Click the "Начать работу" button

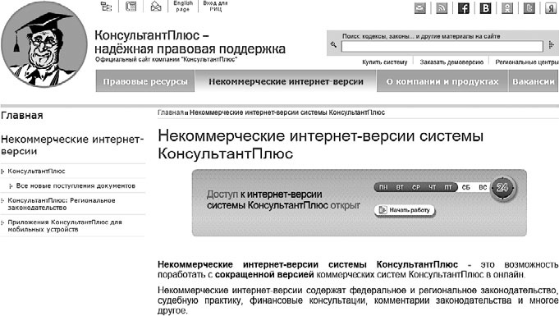coord(405,210)
